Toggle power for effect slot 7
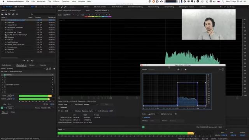Screen dimensions: 249x140 click(5, 89)
